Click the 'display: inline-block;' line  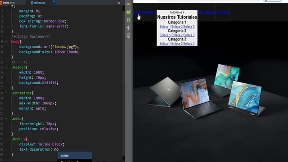pyautogui.click(x=42, y=144)
